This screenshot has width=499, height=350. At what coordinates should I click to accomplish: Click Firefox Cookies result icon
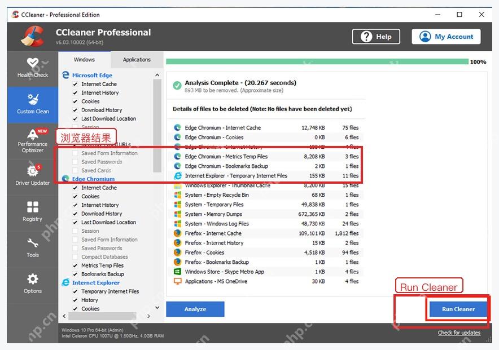pyautogui.click(x=177, y=252)
